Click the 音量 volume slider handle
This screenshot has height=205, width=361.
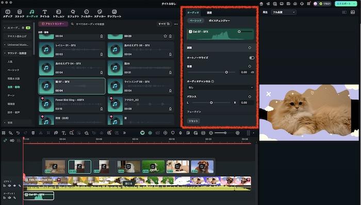click(226, 72)
